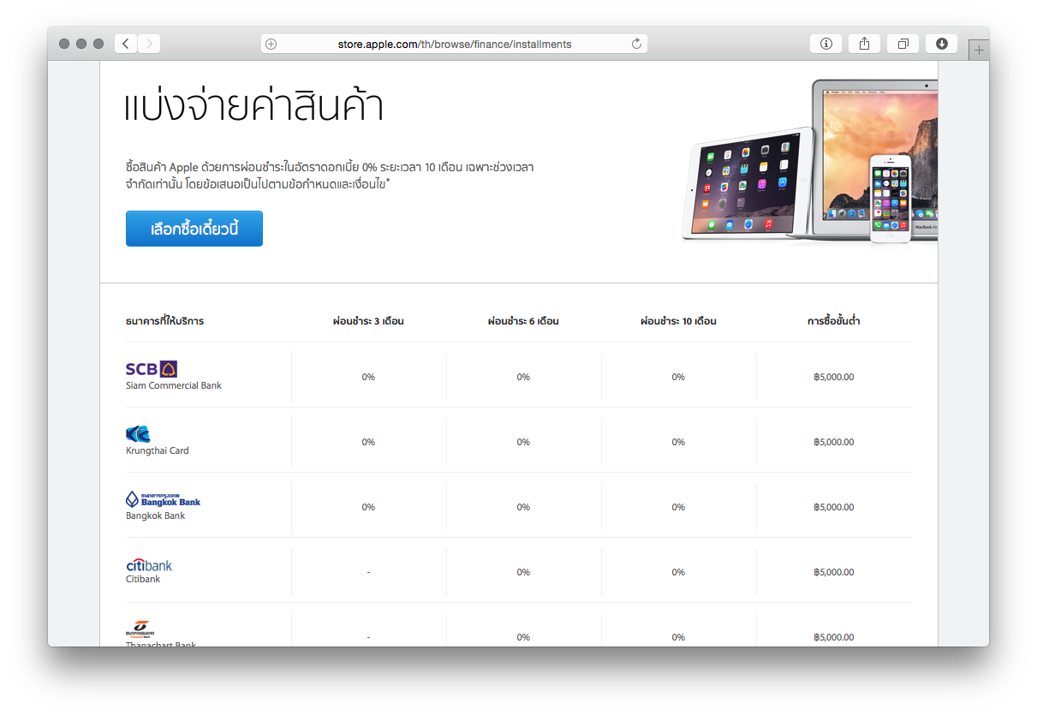
Task: Click the "Krungthai Card" name text
Action: (x=158, y=450)
